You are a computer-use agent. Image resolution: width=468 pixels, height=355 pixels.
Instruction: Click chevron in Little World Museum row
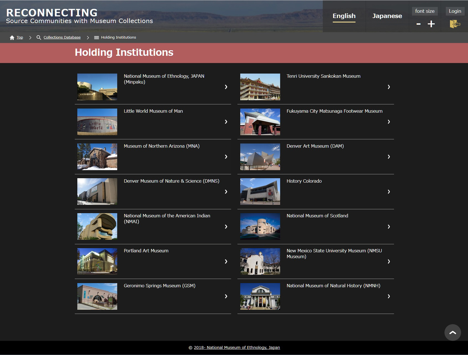226,122
